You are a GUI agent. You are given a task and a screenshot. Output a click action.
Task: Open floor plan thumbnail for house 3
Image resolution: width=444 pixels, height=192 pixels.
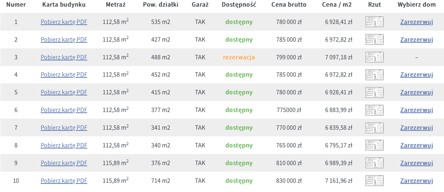click(x=374, y=57)
